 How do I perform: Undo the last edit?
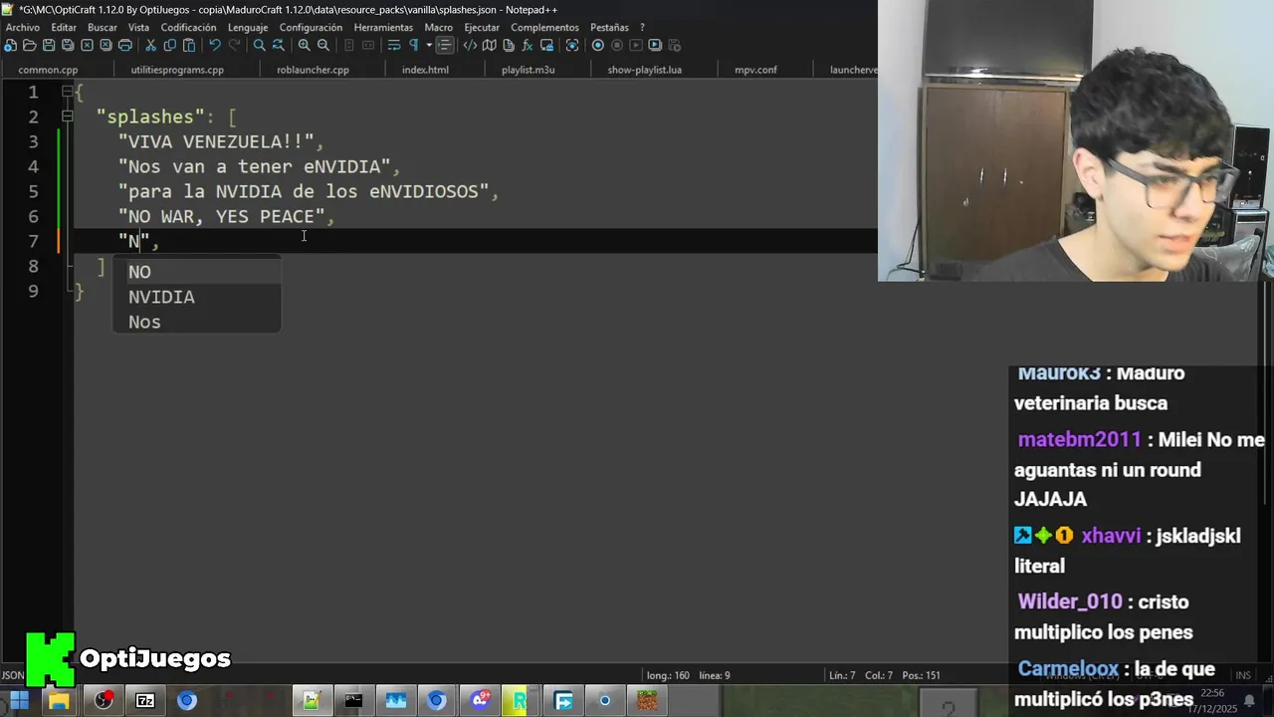215,45
